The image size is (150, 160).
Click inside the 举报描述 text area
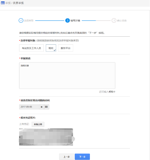click(67, 75)
